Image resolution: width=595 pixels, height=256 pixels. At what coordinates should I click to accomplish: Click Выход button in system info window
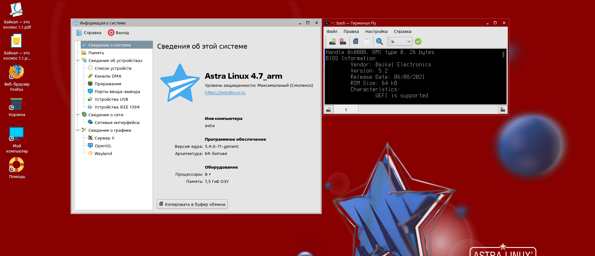[x=118, y=33]
